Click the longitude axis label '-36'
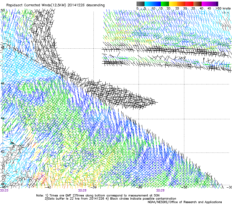 (x=139, y=187)
